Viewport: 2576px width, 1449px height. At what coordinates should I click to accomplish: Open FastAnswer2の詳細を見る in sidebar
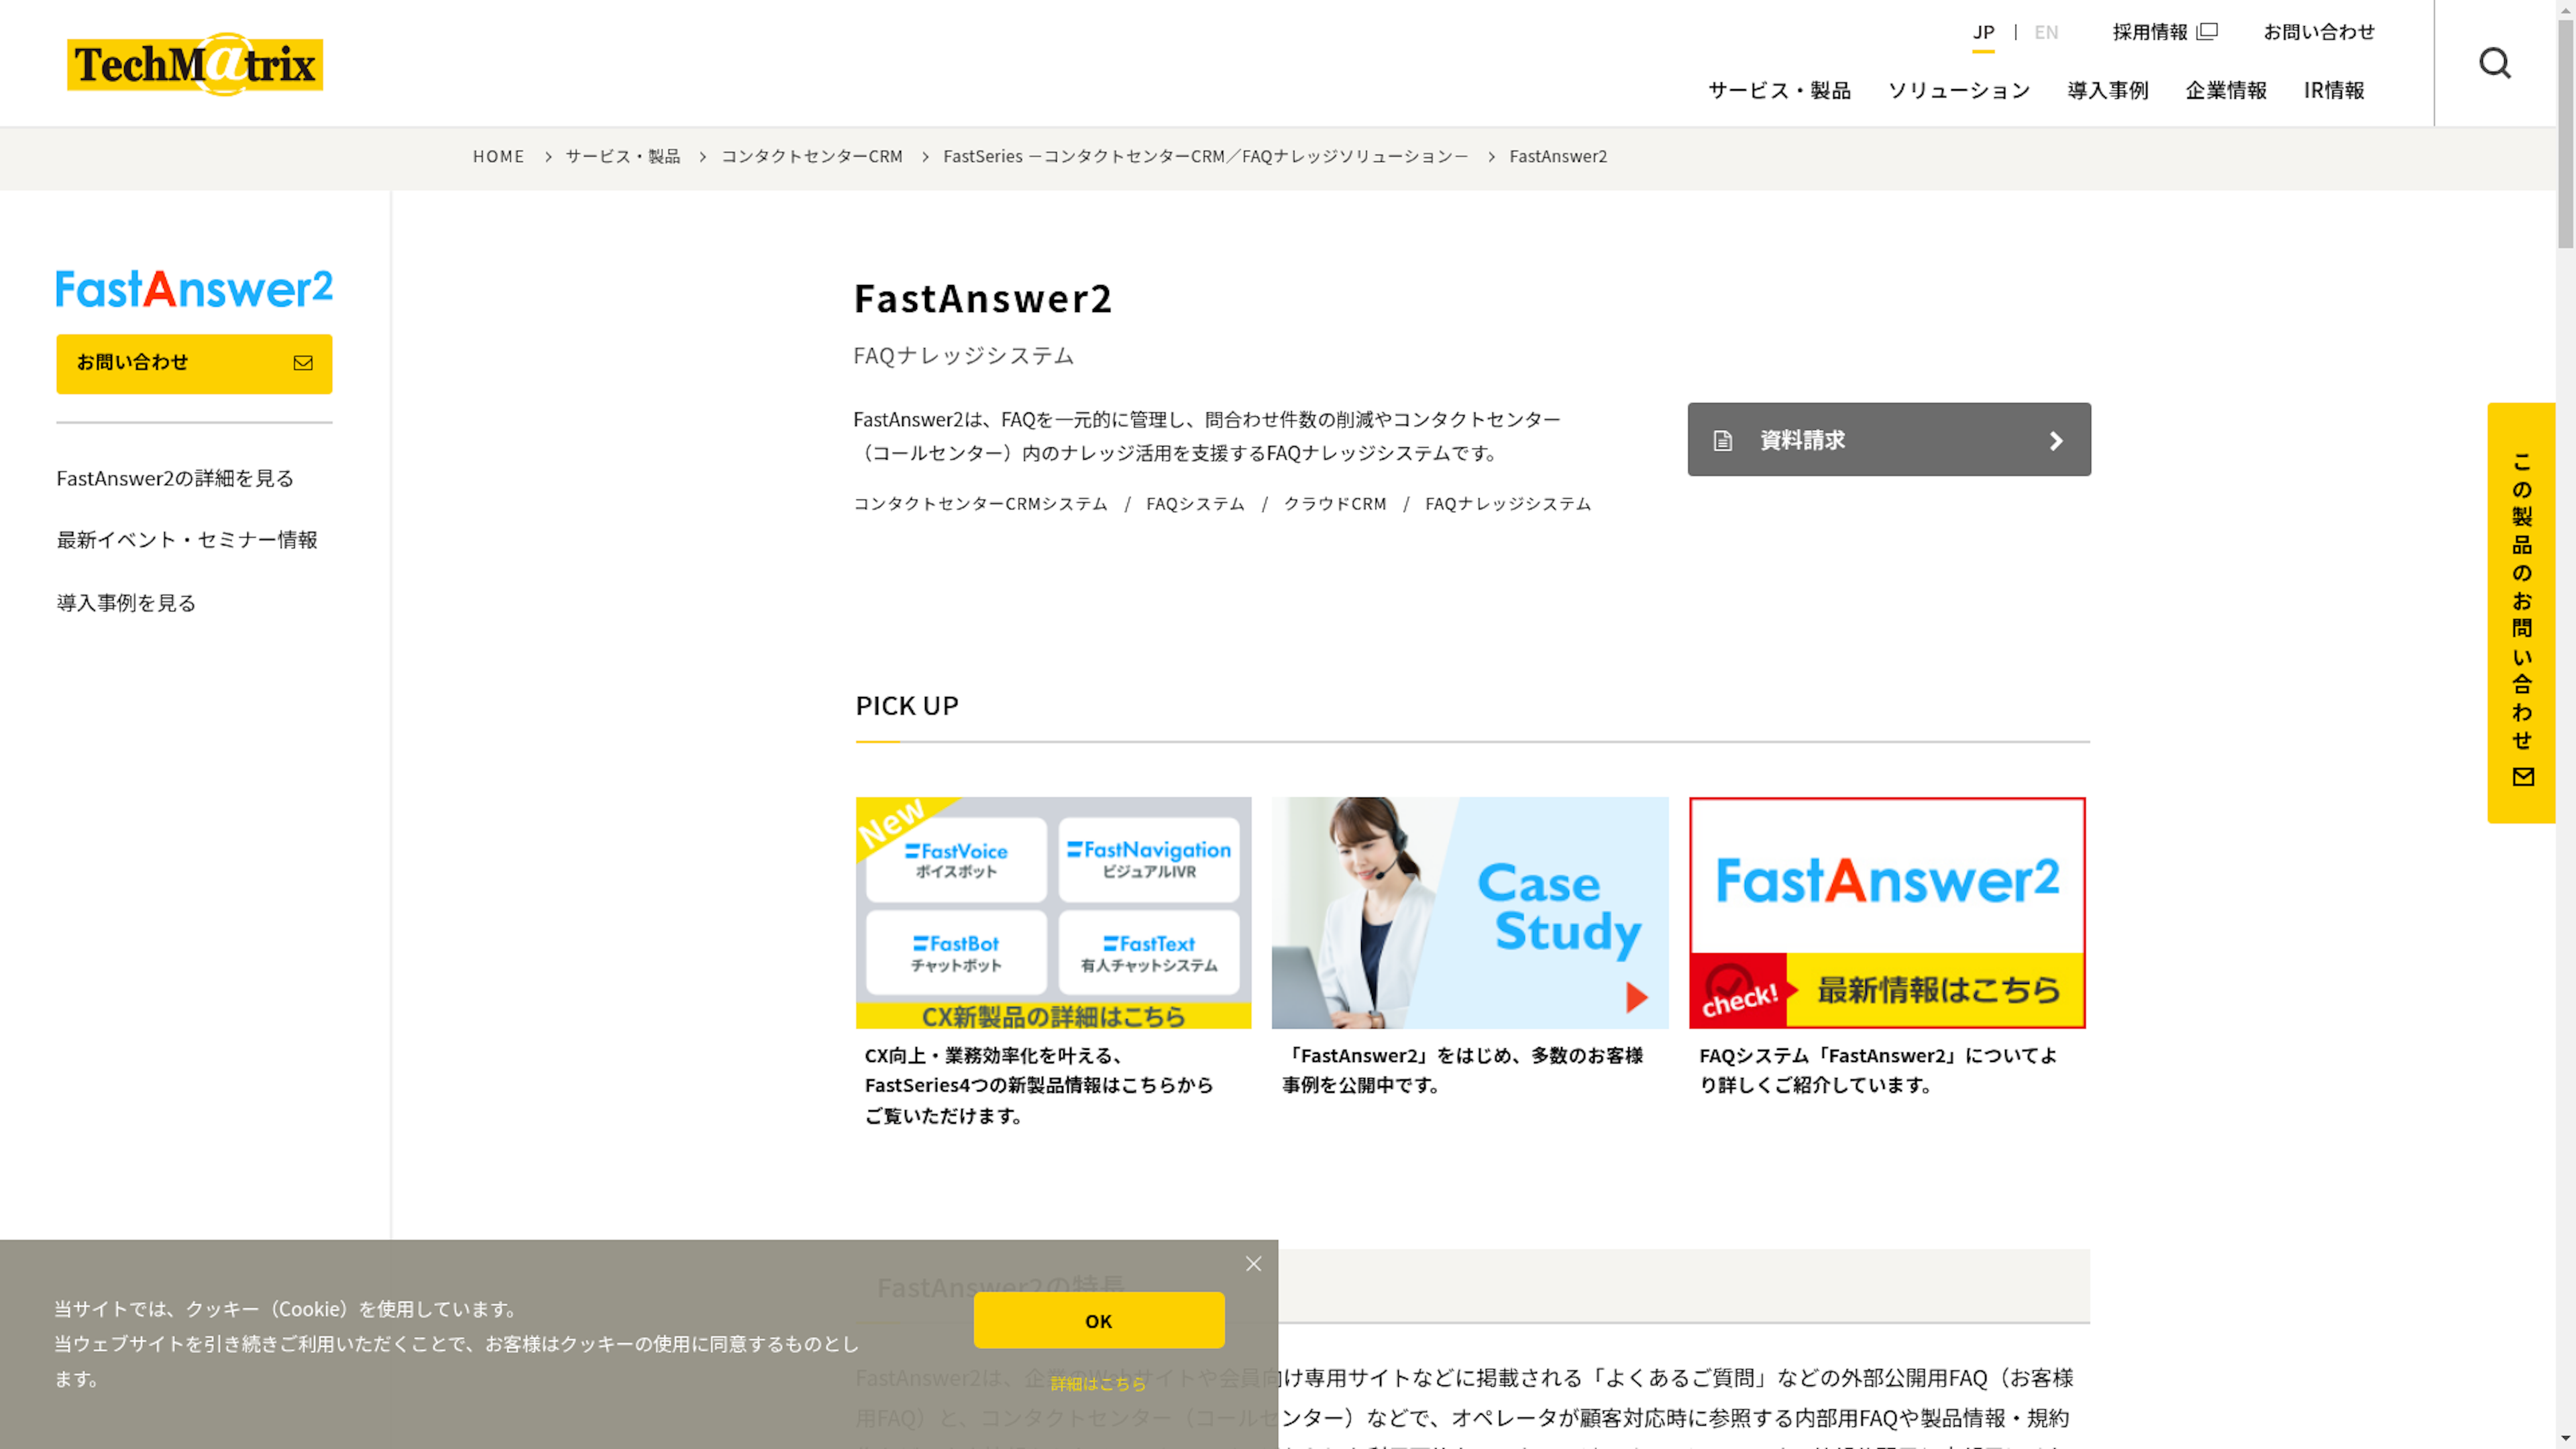175,478
